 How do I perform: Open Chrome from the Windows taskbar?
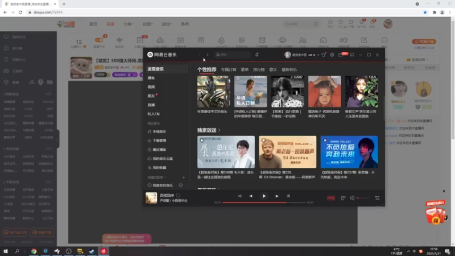(x=34, y=251)
